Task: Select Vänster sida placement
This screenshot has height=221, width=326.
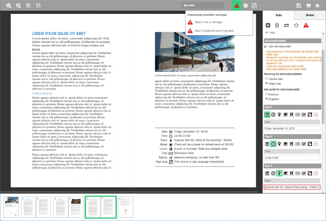Action: [266, 79]
